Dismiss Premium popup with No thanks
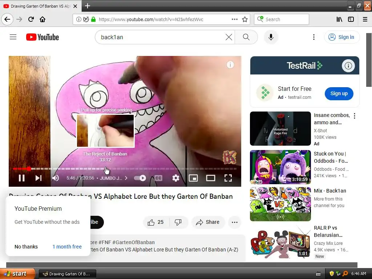The height and width of the screenshot is (279, 372). click(26, 247)
